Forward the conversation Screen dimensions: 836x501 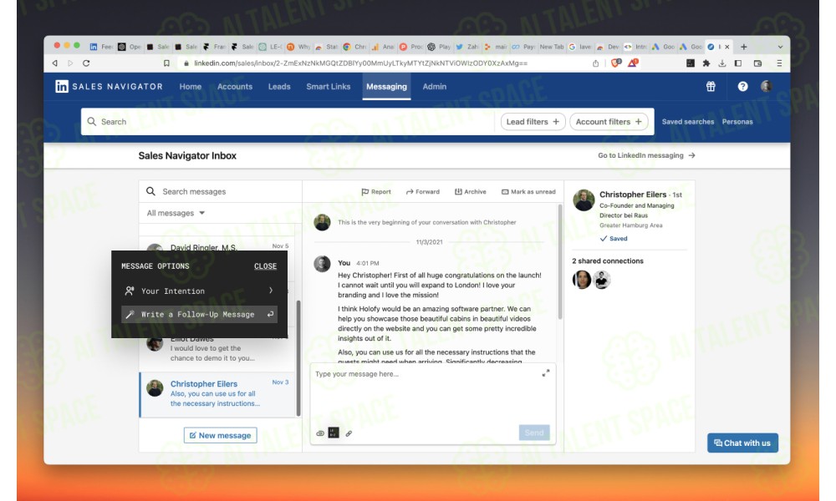pyautogui.click(x=423, y=192)
